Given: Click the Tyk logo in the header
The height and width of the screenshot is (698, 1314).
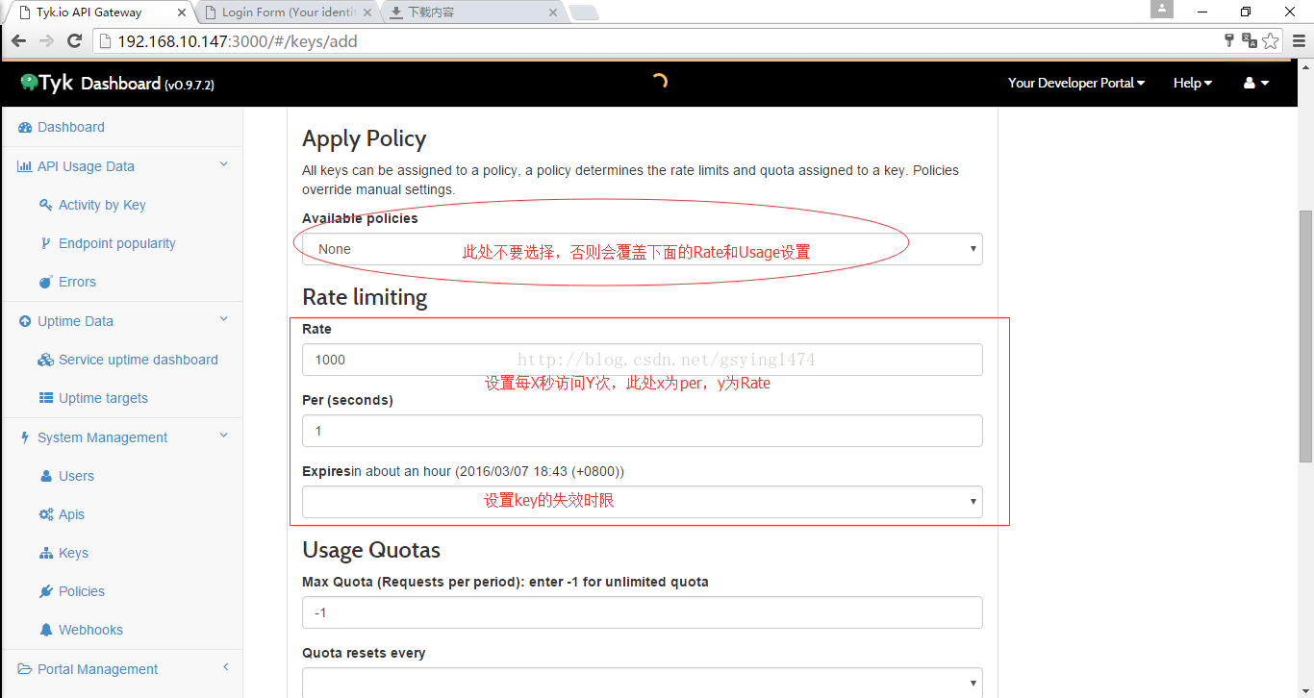Looking at the screenshot, I should (46, 83).
